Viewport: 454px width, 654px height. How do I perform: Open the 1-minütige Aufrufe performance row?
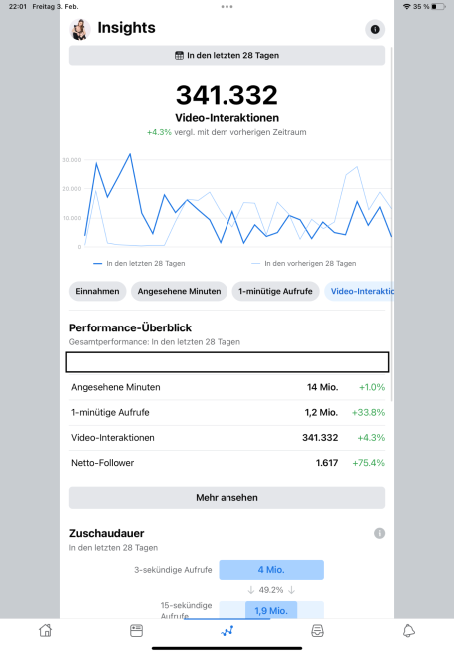227,413
